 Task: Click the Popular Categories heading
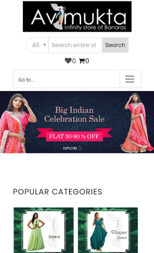(x=58, y=192)
